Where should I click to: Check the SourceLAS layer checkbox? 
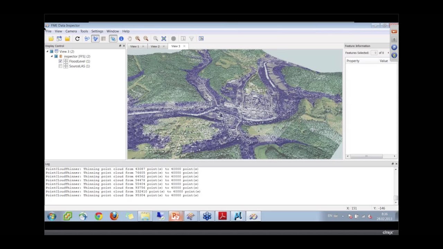[x=61, y=66]
